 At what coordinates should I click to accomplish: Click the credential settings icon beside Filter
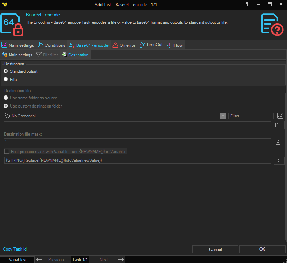point(280,116)
